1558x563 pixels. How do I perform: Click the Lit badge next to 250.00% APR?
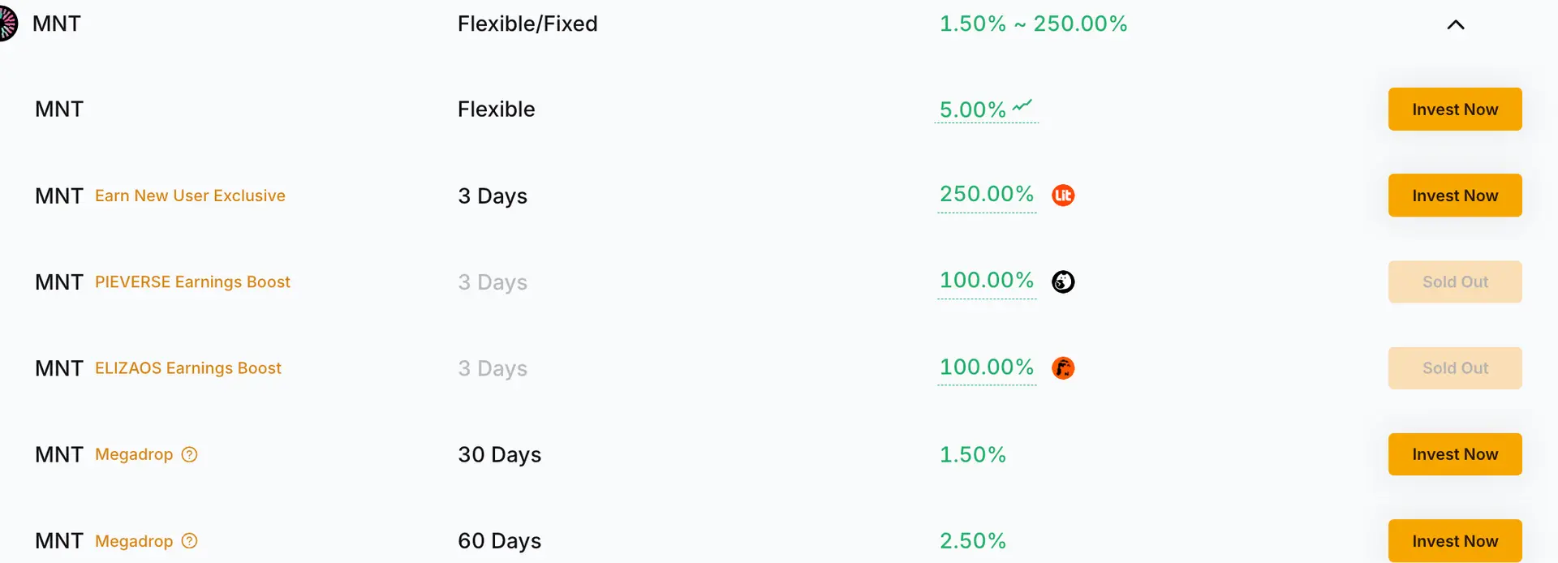pyautogui.click(x=1063, y=195)
